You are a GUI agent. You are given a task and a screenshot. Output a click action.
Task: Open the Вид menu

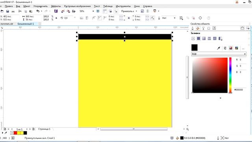pyautogui.click(x=18, y=6)
